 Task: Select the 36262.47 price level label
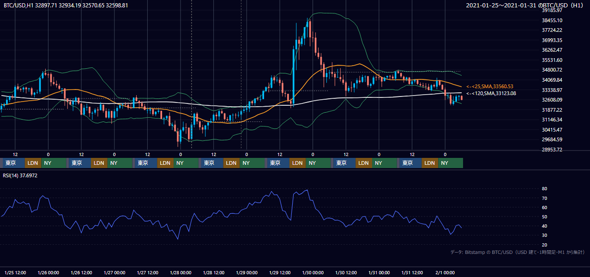click(x=552, y=50)
